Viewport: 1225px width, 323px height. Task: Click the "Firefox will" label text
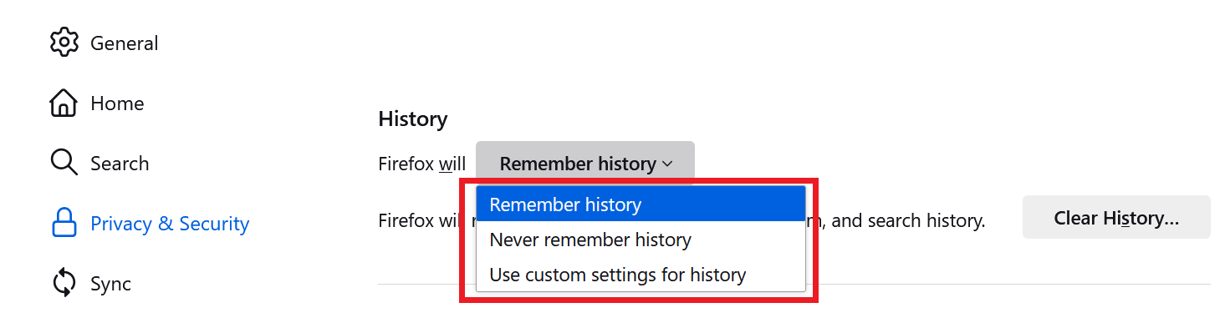422,163
